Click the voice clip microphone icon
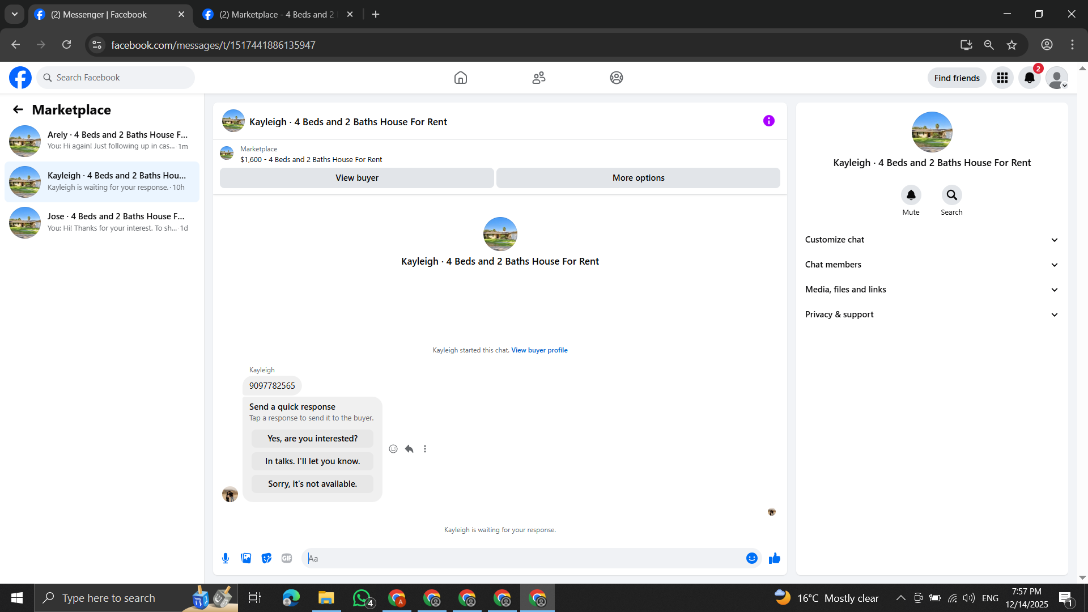 click(226, 558)
